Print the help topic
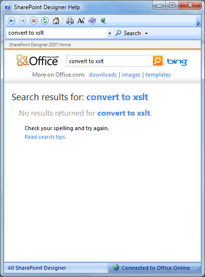 tap(70, 21)
